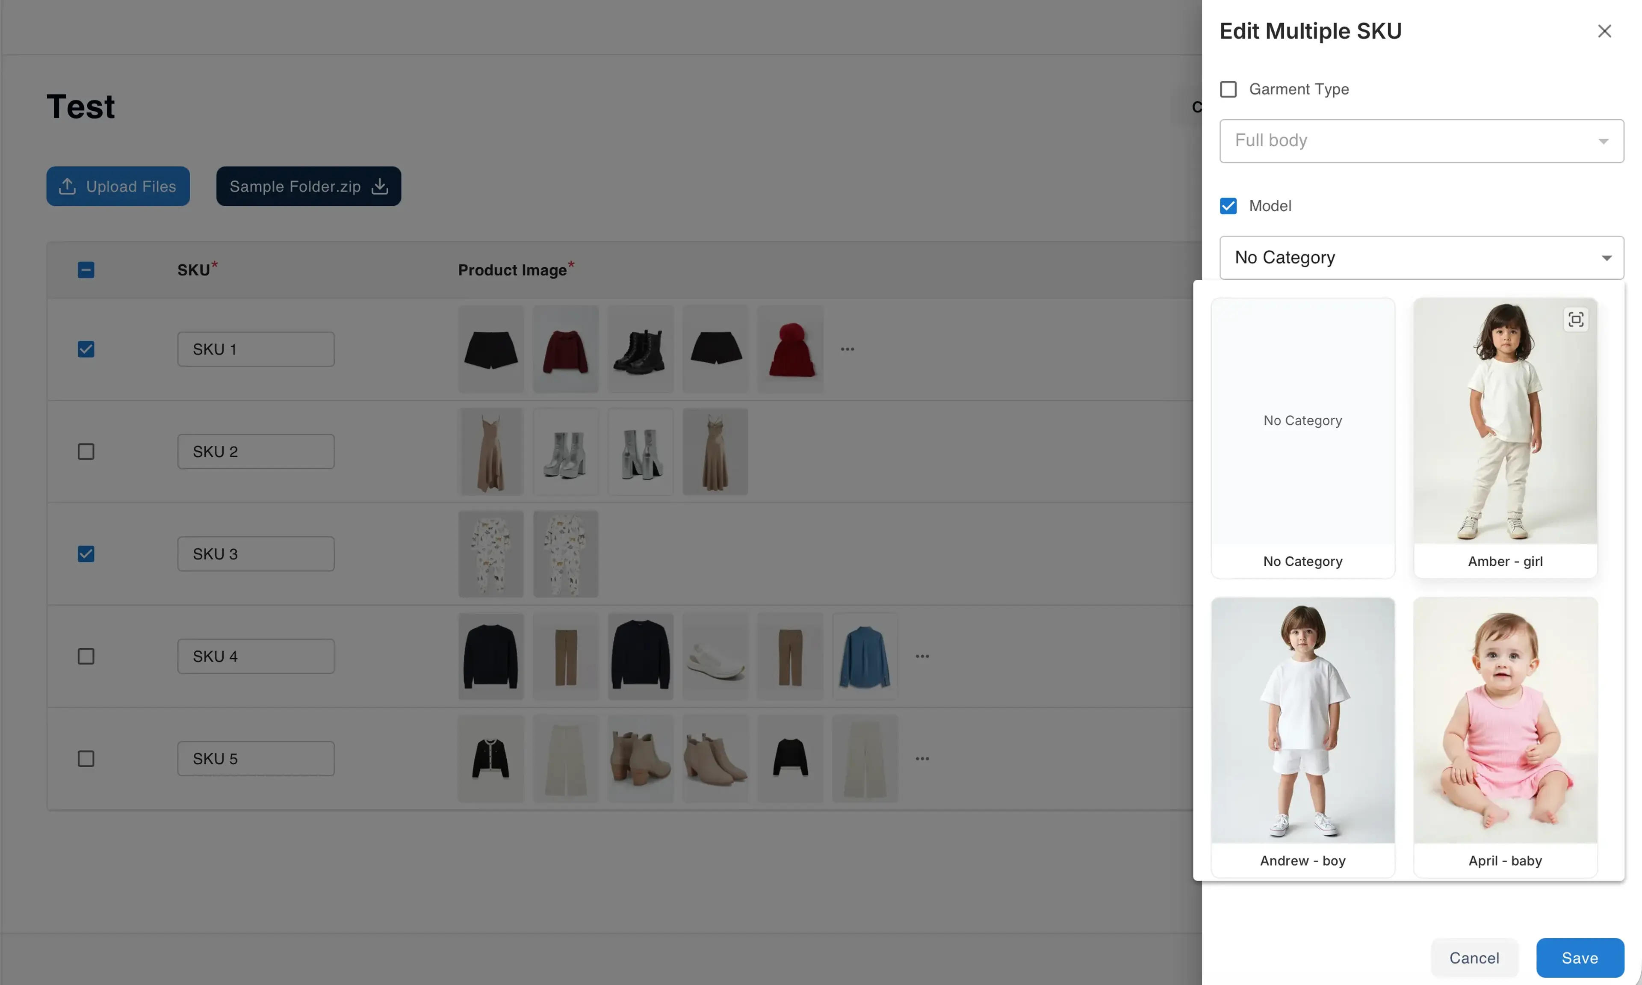Save the multiple SKU edits
Screen dimensions: 1642x985
click(1580, 958)
